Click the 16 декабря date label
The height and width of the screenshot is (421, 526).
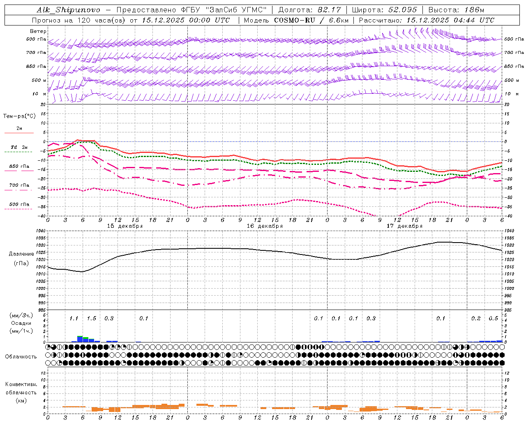pyautogui.click(x=265, y=226)
